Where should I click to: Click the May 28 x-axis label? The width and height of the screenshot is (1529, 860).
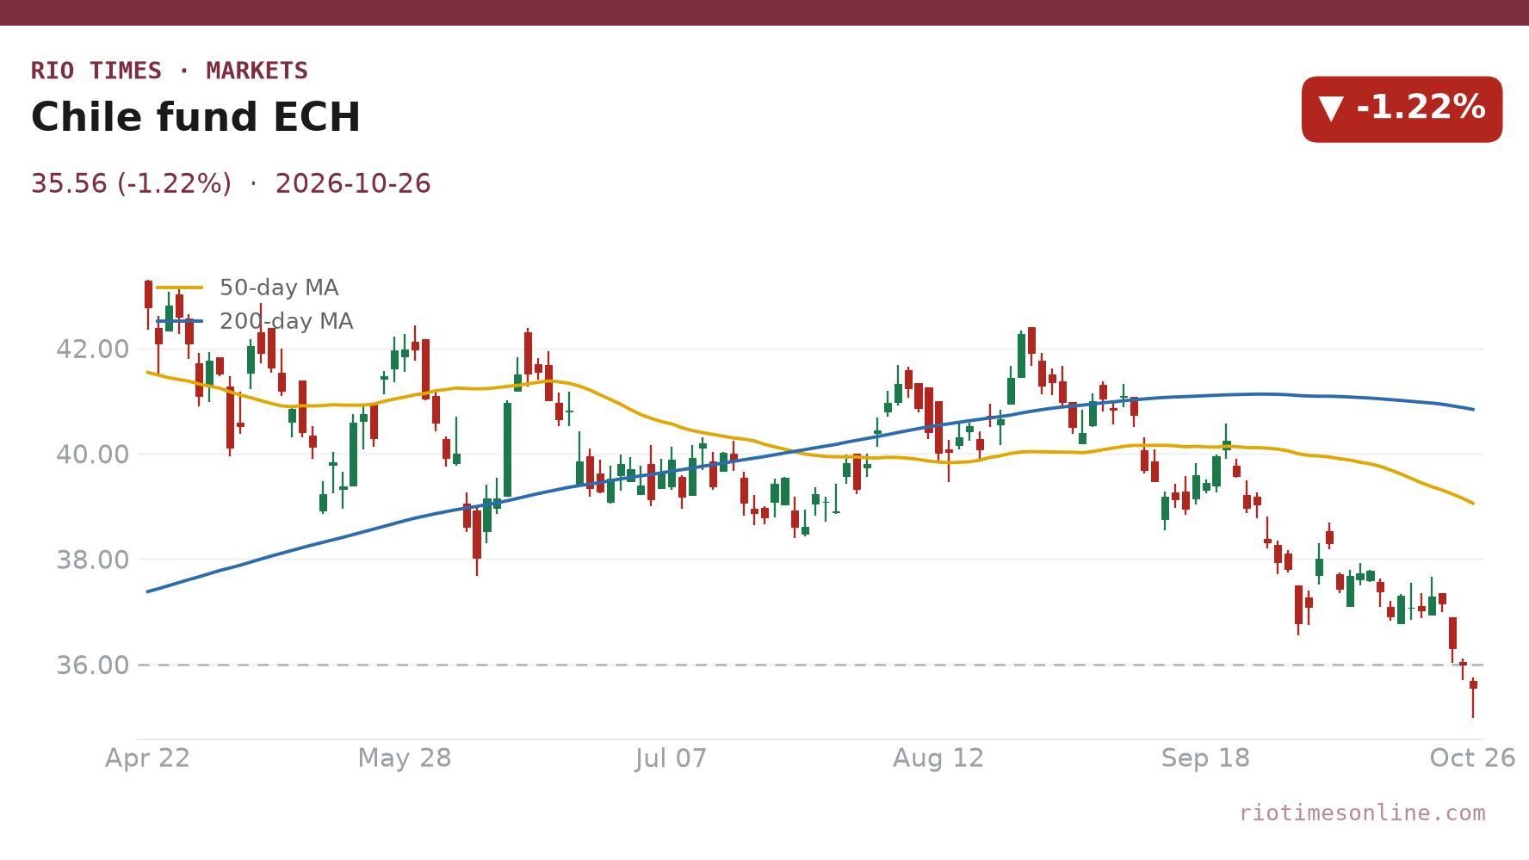[x=405, y=758]
